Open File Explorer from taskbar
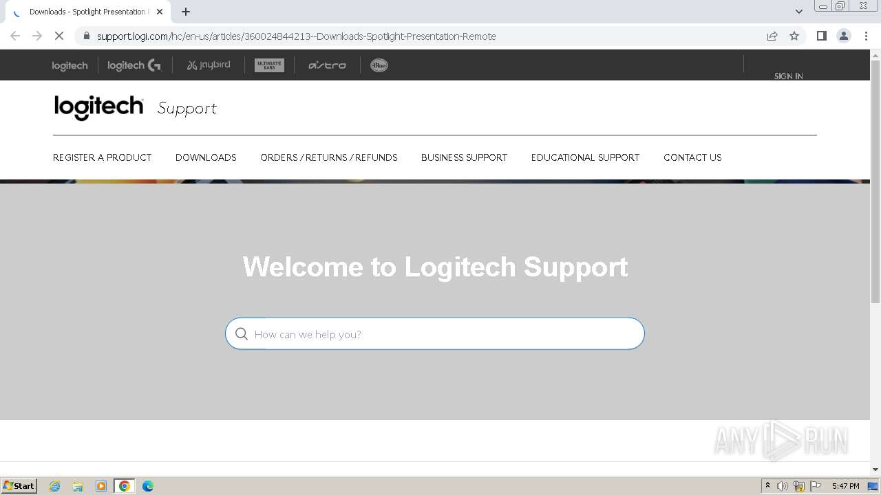 tap(78, 486)
